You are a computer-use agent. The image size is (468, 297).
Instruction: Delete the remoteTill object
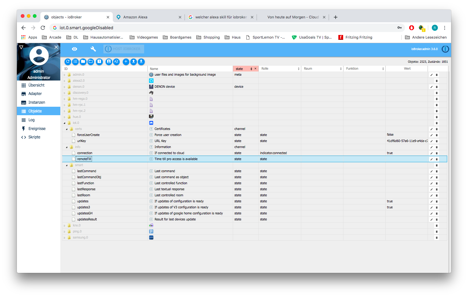pyautogui.click(x=437, y=159)
